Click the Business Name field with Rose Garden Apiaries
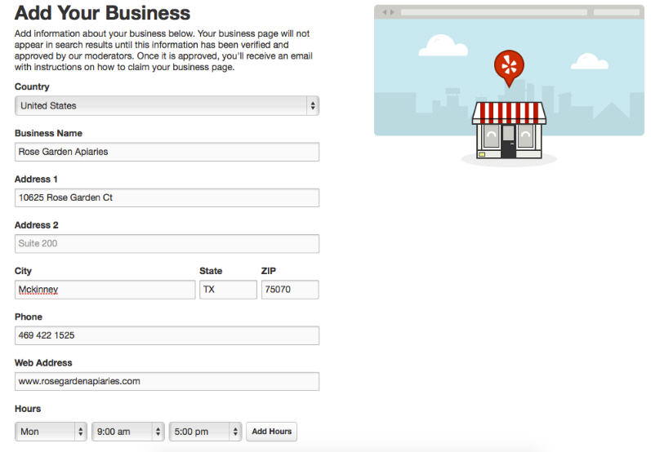The height and width of the screenshot is (452, 651). pyautogui.click(x=167, y=152)
